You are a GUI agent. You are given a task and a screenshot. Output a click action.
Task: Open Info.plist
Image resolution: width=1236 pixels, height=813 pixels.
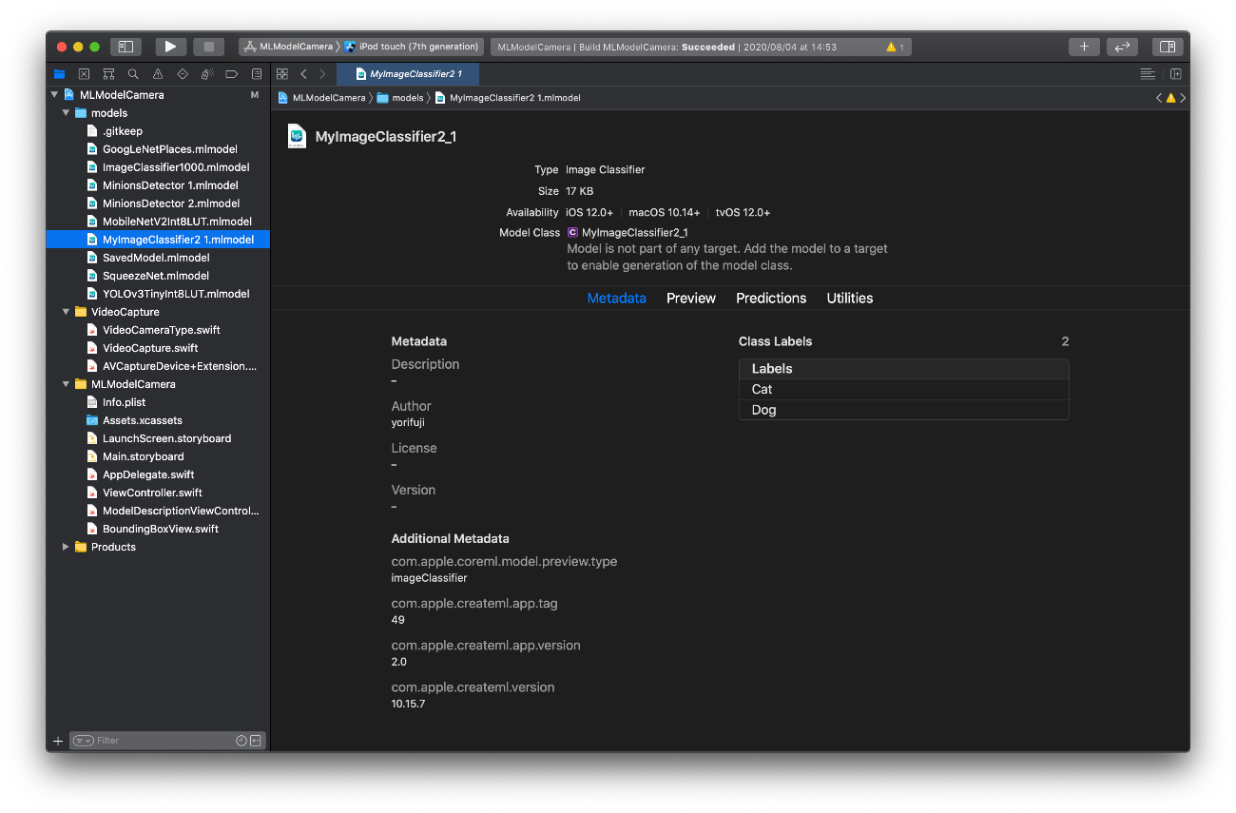(x=124, y=402)
